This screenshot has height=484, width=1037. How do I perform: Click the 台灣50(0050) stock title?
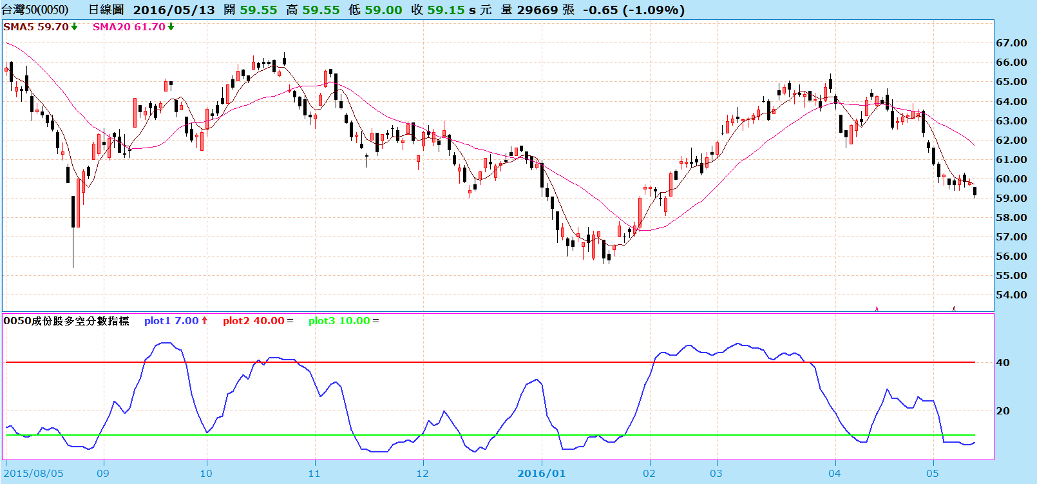coord(35,10)
